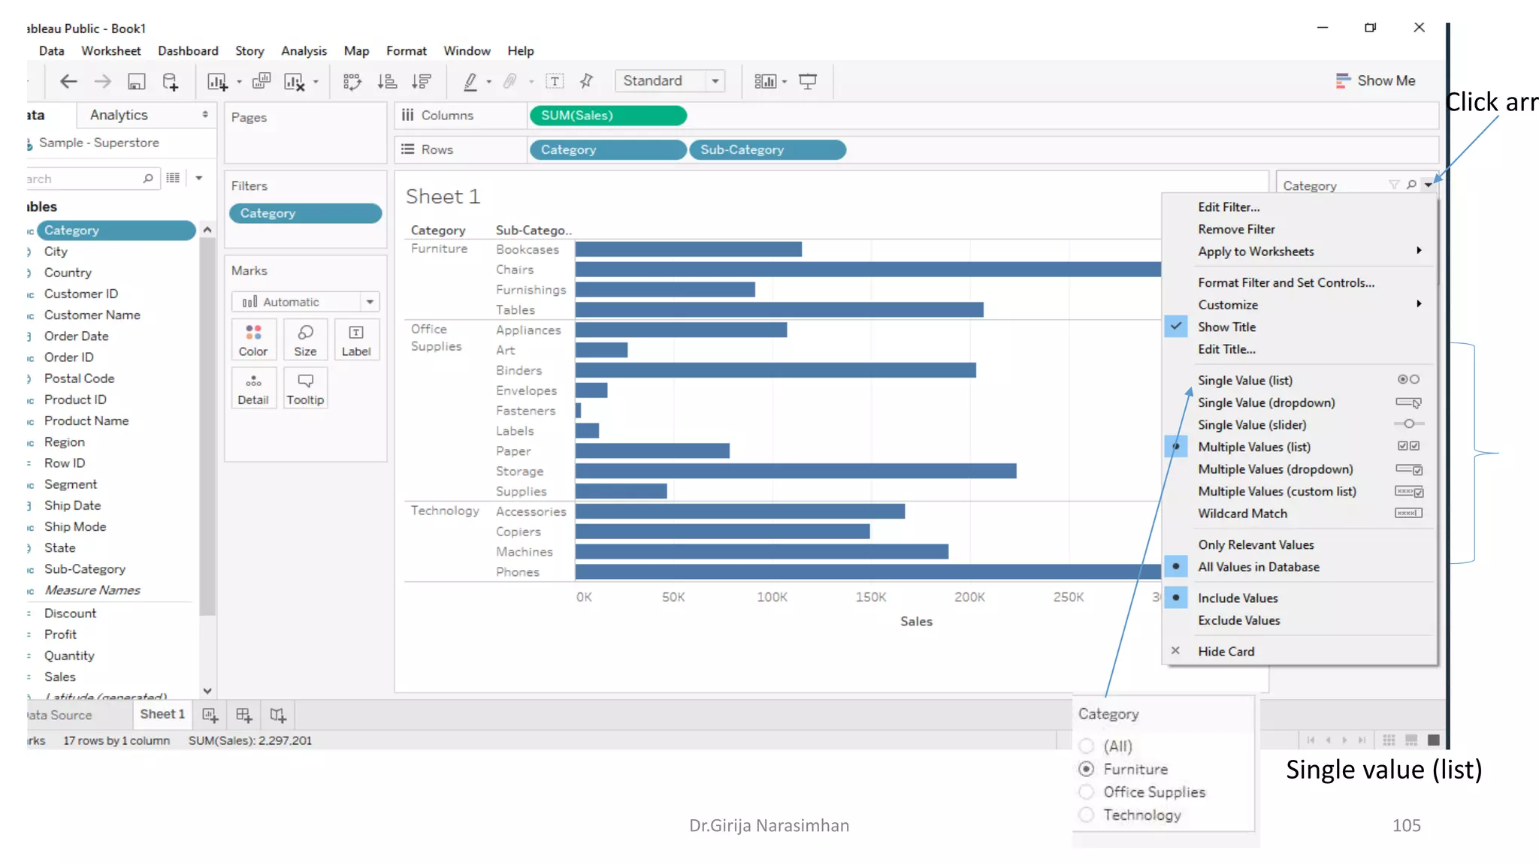Click the Swap rows and columns icon
This screenshot has width=1539, height=865.
pyautogui.click(x=352, y=82)
